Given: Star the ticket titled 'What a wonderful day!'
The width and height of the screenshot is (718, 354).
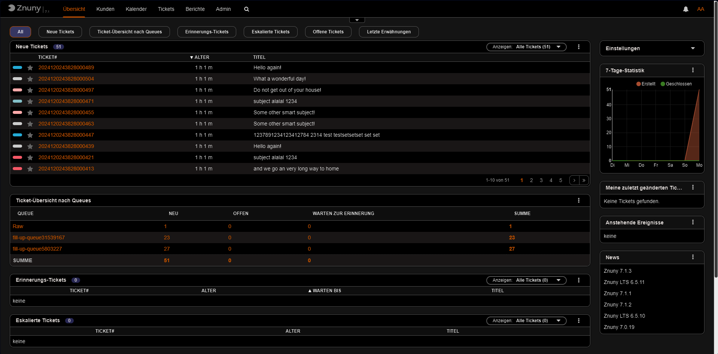Looking at the screenshot, I should pyautogui.click(x=30, y=79).
